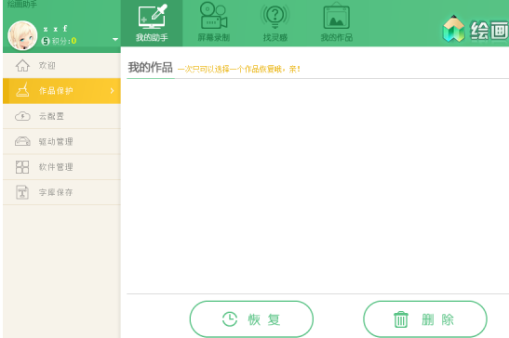Click the 积分:0 points label
The height and width of the screenshot is (338, 509).
64,41
